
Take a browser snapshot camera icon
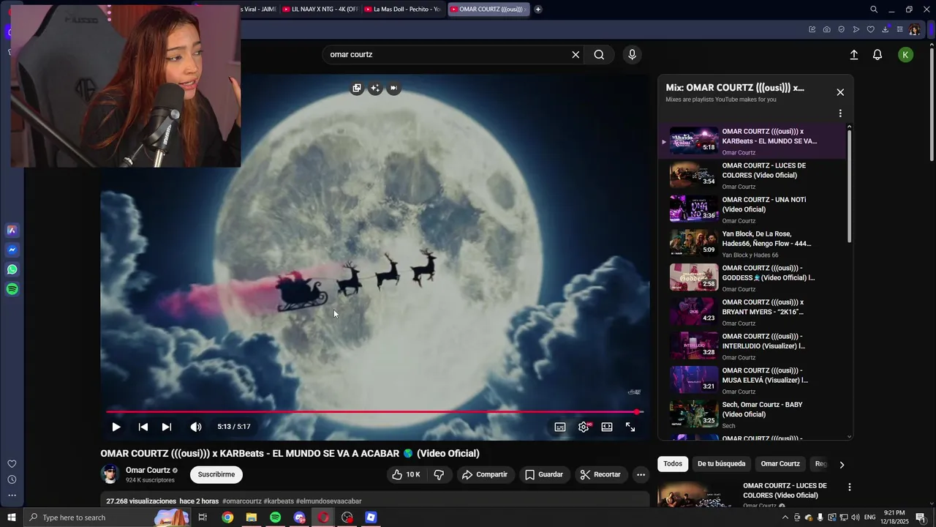tap(826, 29)
